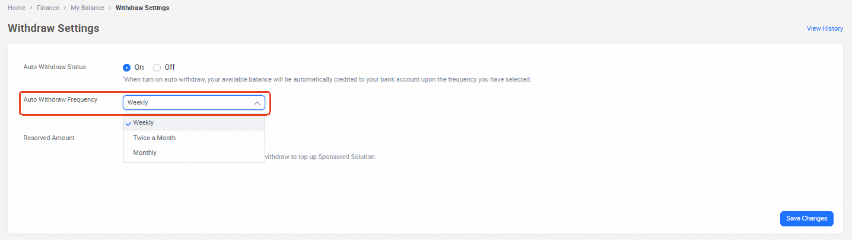This screenshot has width=852, height=240.
Task: Open My Balance from breadcrumb trail
Action: [x=87, y=8]
